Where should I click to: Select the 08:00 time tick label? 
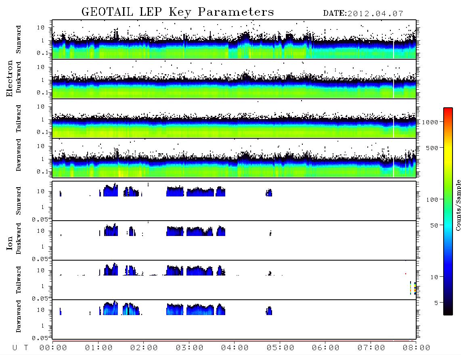417,348
